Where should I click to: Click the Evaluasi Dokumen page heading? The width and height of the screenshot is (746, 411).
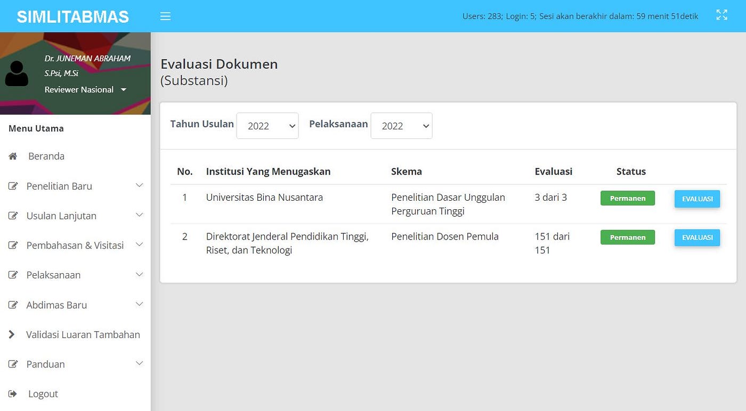[x=219, y=64]
